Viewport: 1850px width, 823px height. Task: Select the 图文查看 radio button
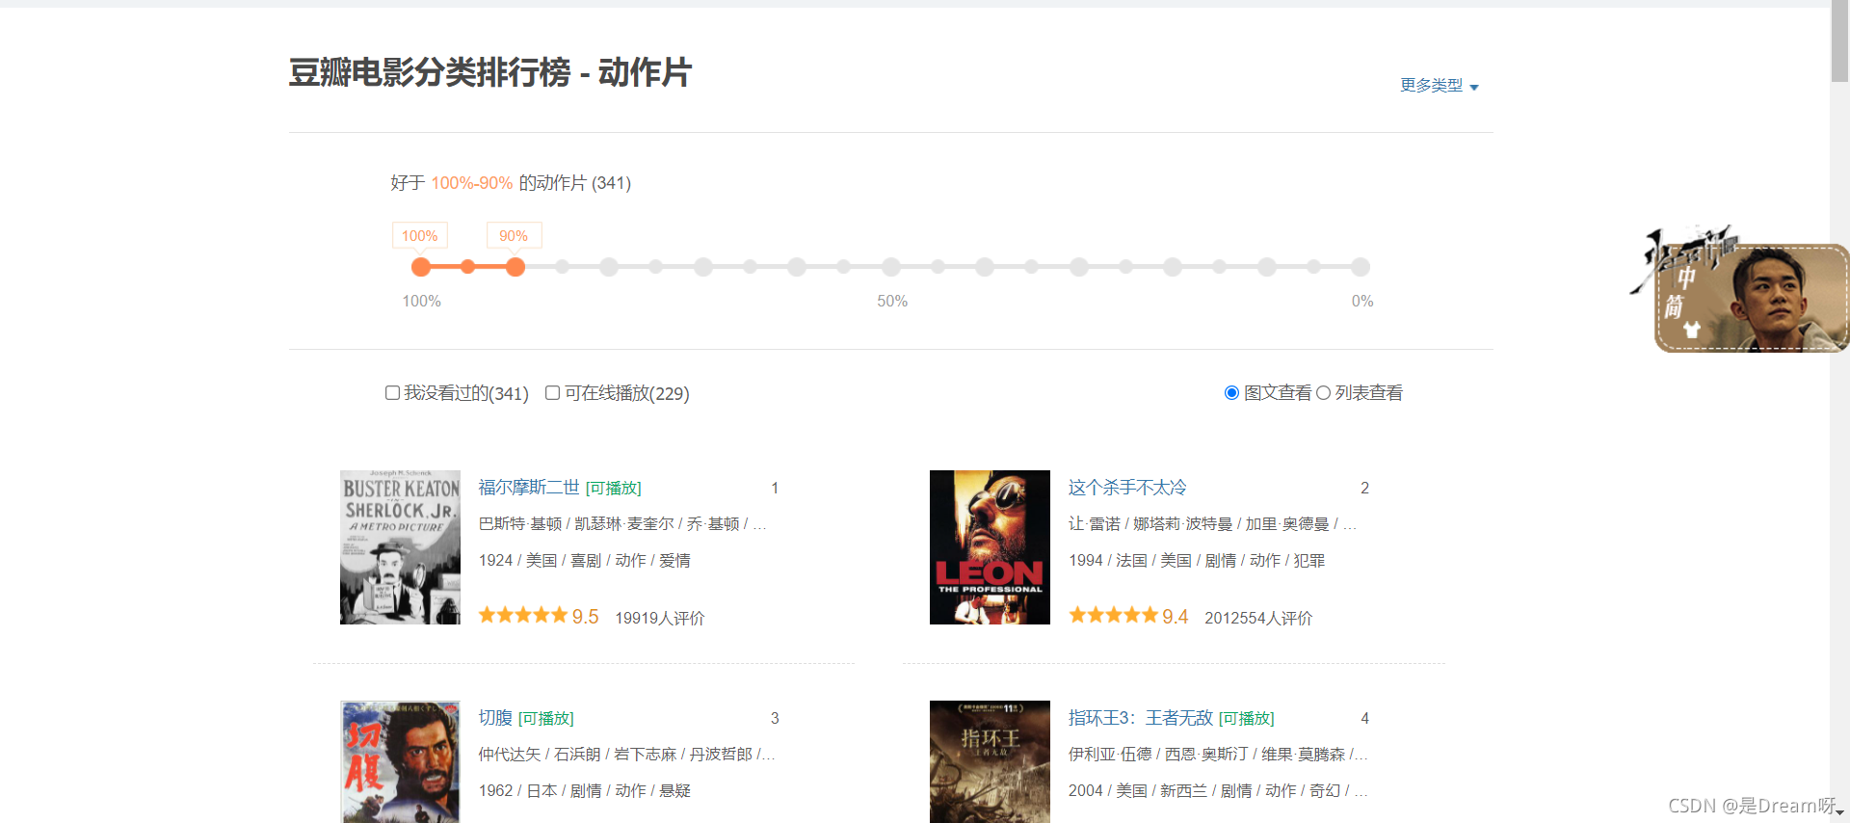(1231, 393)
